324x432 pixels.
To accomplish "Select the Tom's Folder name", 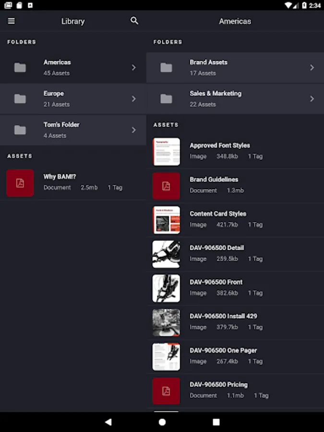I will coord(61,124).
